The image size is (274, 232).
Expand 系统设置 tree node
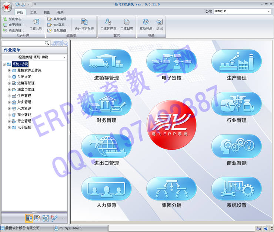coord(9,77)
